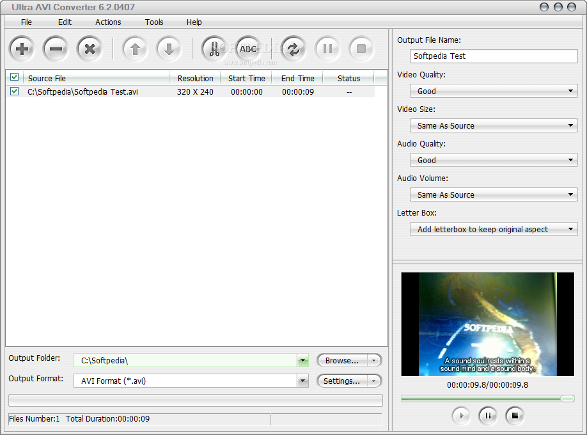Click the Total Duration:00:00:09 status text
This screenshot has width=587, height=435.
108,419
